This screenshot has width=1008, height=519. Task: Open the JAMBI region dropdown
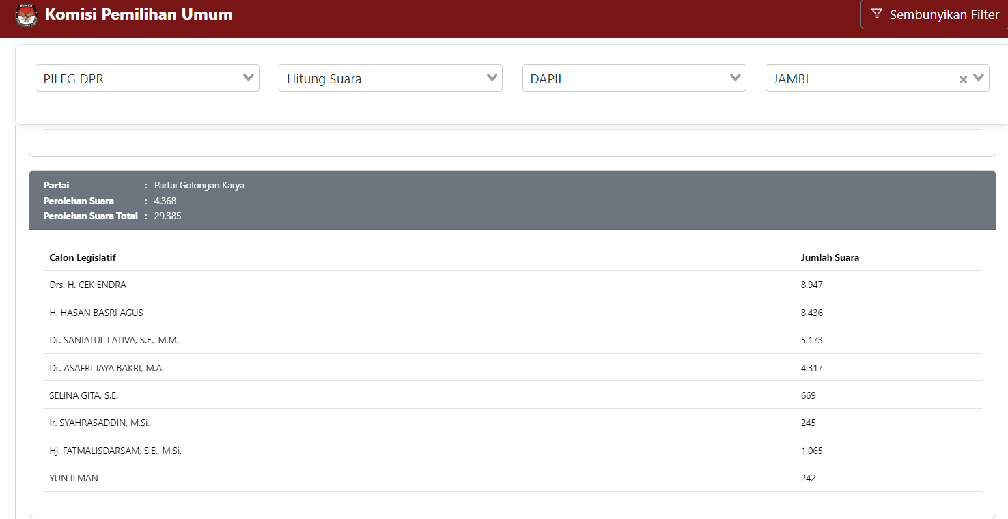(x=878, y=78)
